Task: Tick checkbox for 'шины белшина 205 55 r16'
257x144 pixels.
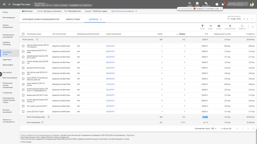Action: [23, 52]
